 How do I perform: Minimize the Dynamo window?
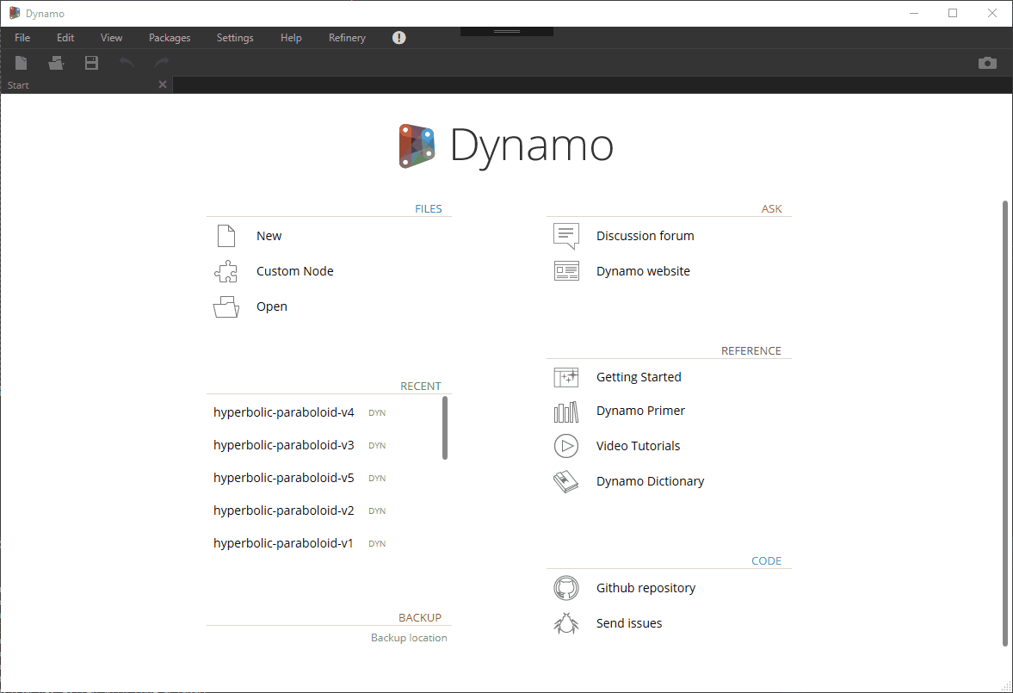click(x=914, y=13)
